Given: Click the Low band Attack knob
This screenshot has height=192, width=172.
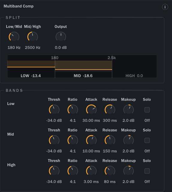Looking at the screenshot, I should tap(91, 109).
